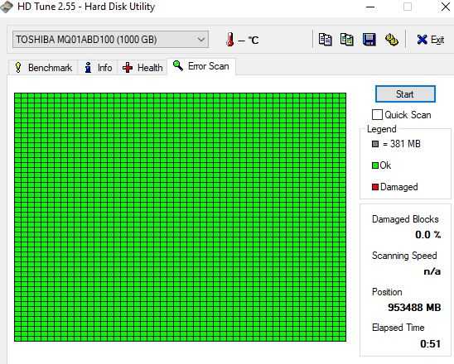Open options via the tools icon
454x364 pixels.
[x=392, y=40]
